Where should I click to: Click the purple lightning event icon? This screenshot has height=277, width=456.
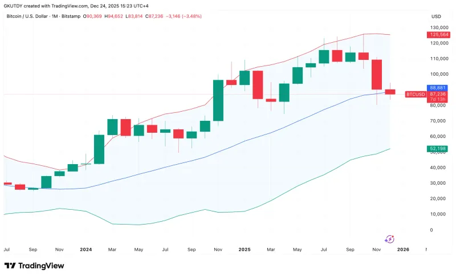(x=390, y=239)
